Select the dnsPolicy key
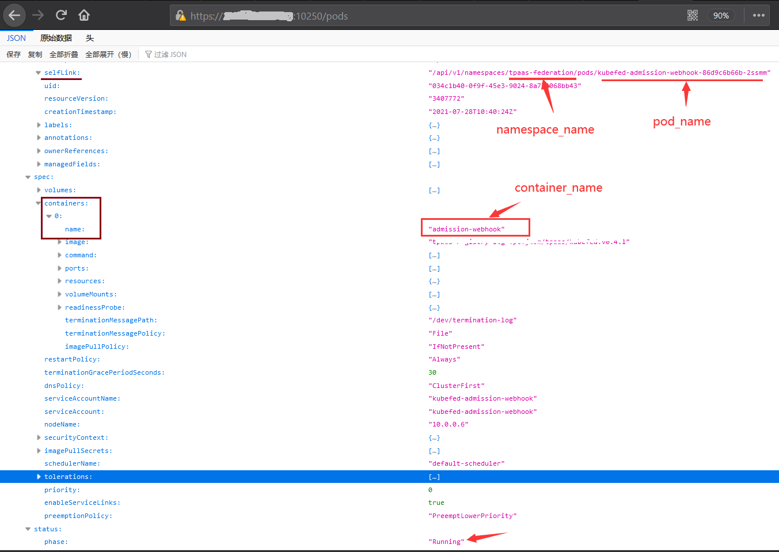Viewport: 779px width, 552px height. point(64,386)
